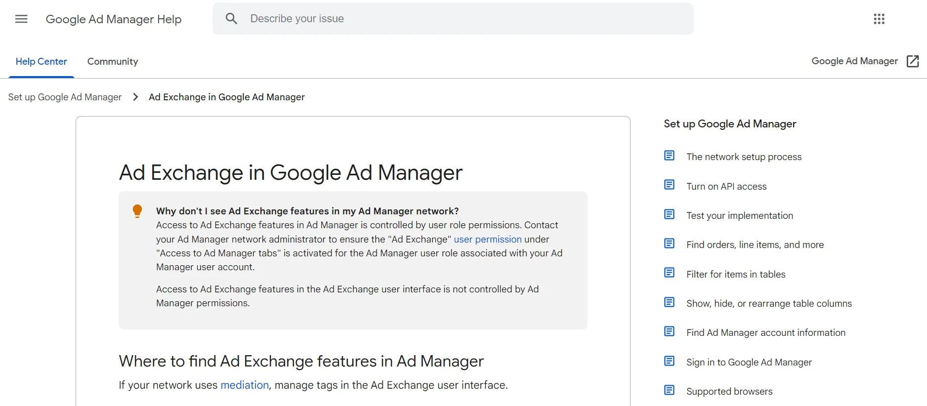This screenshot has width=927, height=406.
Task: Open the Google apps grid
Action: click(x=879, y=19)
